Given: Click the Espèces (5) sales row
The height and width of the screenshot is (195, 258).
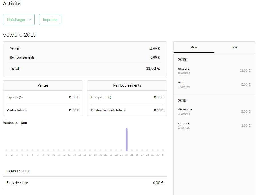Looking at the screenshot, I should (x=43, y=97).
